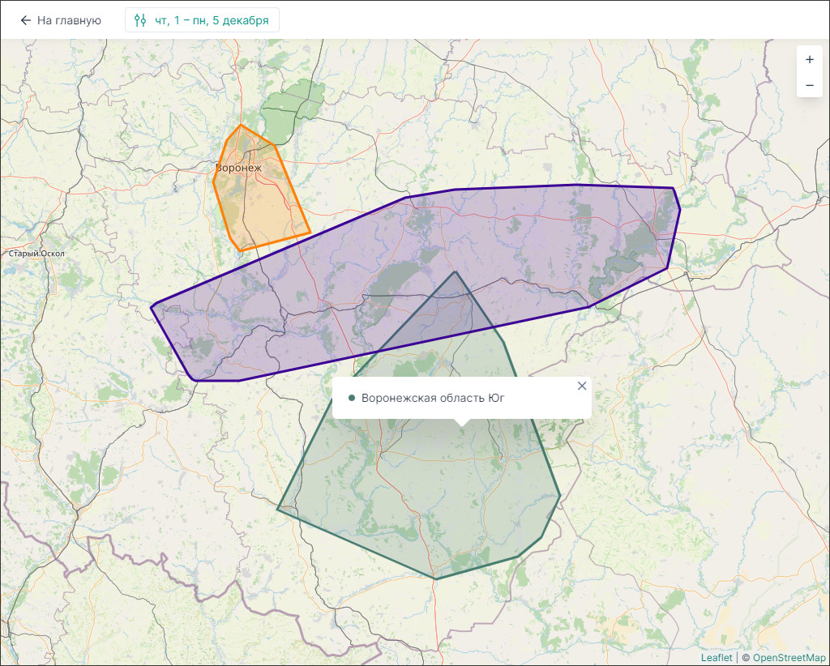This screenshot has height=666, width=830.
Task: Click the top vertex of the orange polygon
Action: click(241, 126)
